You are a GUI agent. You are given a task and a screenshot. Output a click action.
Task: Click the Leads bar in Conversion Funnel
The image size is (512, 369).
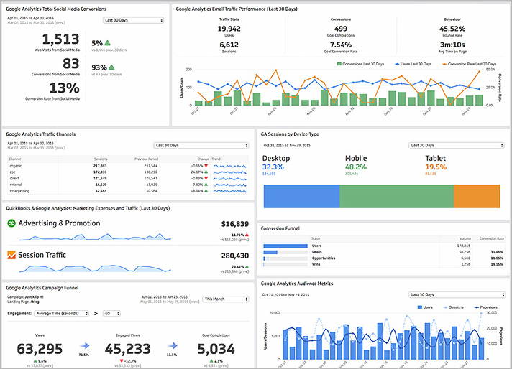[x=270, y=252]
